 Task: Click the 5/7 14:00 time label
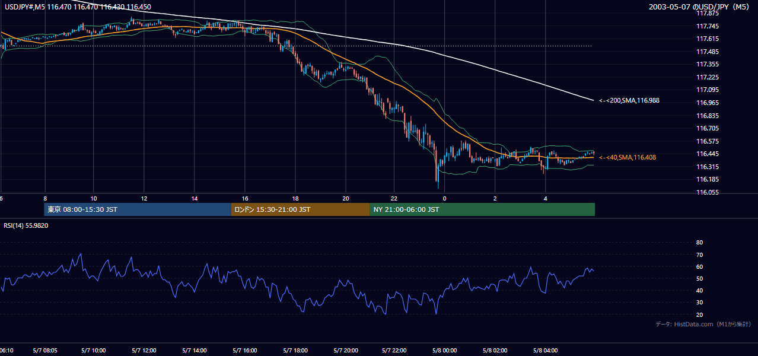pos(195,351)
